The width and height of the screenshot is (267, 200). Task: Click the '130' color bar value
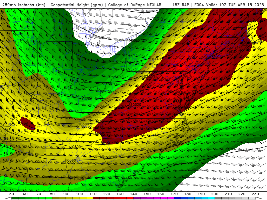click(120, 194)
